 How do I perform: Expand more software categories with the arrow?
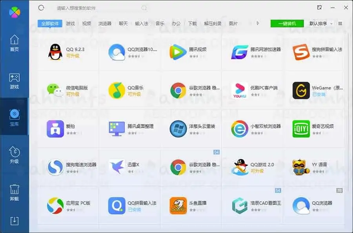(258, 23)
